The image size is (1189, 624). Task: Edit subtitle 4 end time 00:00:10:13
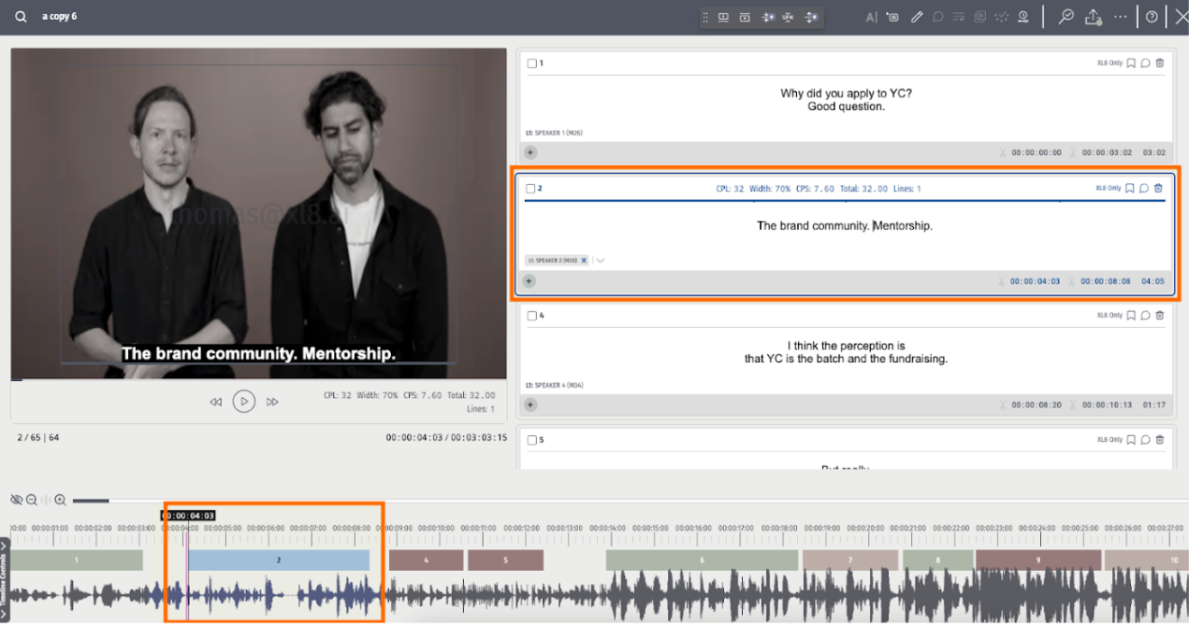(x=1107, y=404)
